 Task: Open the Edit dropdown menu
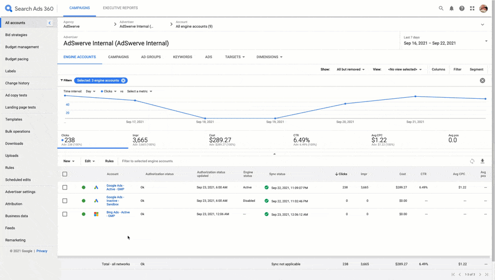click(x=90, y=161)
